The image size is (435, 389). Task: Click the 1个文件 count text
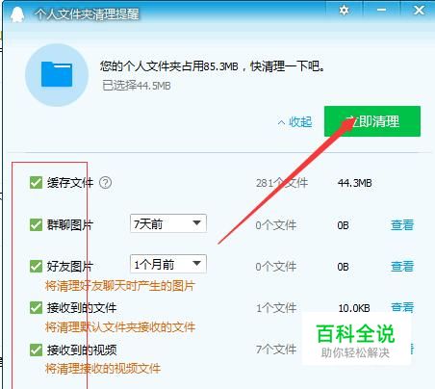pos(276,308)
